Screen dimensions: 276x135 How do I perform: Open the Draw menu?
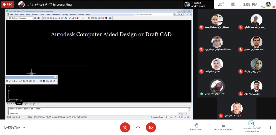tap(48, 14)
